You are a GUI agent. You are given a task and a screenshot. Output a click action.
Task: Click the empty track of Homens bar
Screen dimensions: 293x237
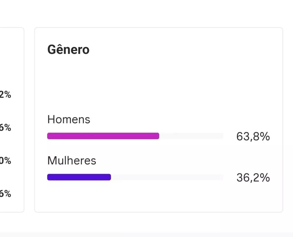point(191,136)
